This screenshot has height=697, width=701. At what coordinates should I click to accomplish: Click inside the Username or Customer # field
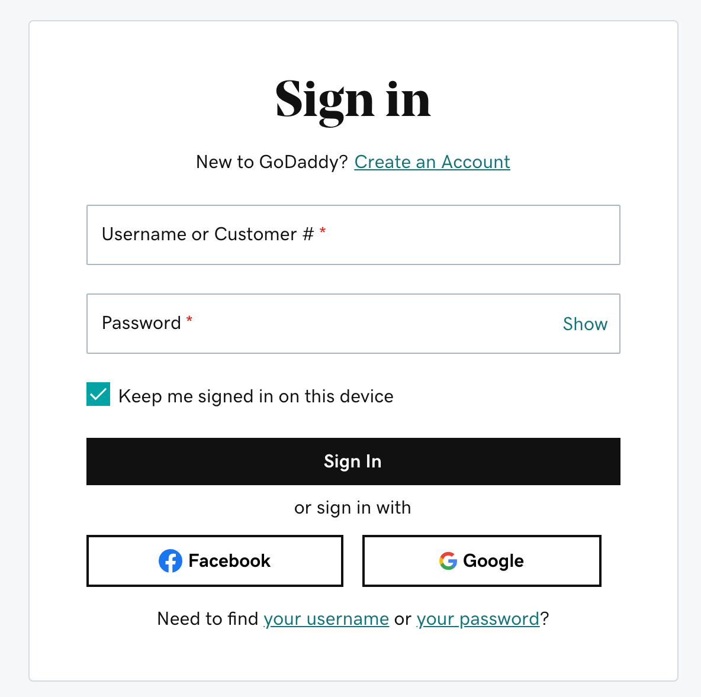[353, 235]
